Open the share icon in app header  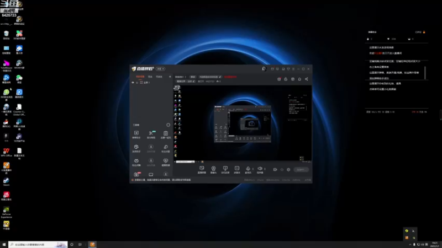[307, 79]
